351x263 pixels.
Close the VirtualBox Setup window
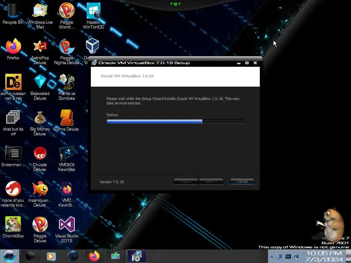click(x=255, y=63)
